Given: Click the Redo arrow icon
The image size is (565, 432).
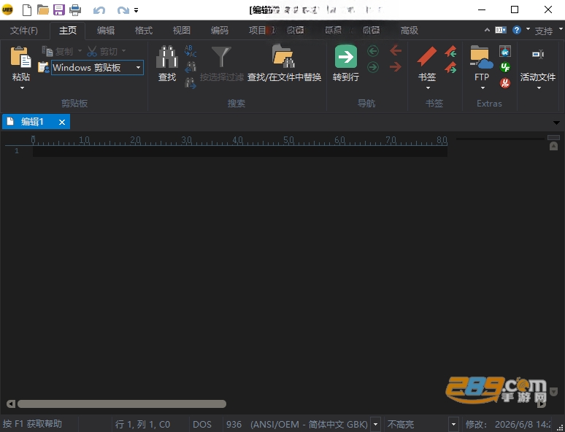Looking at the screenshot, I should tap(123, 10).
